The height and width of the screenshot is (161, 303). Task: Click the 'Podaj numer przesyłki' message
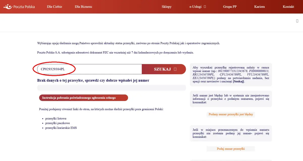(231, 149)
